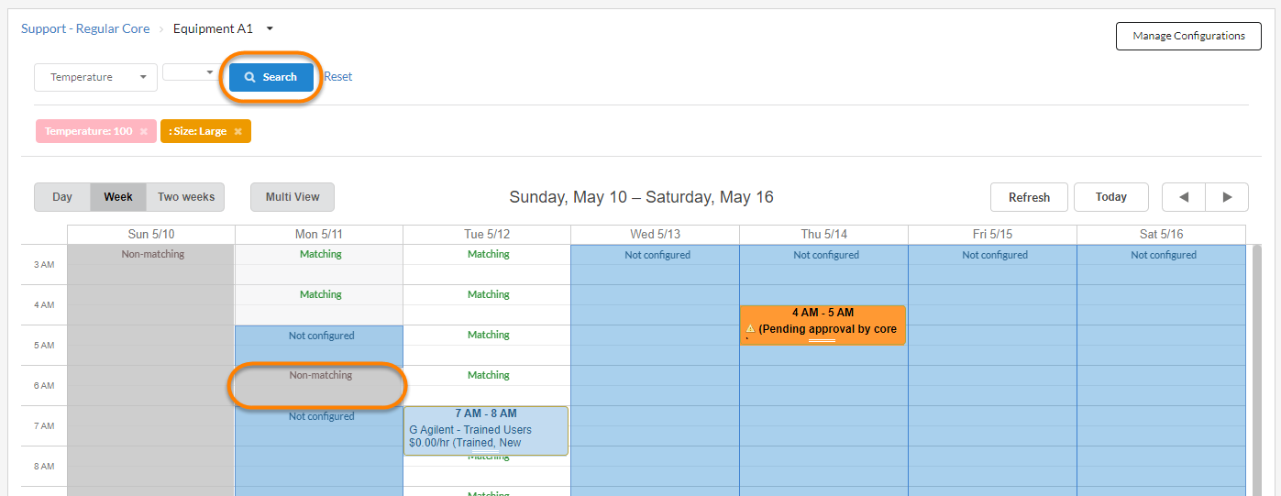
Task: Open the Equipment A1 dropdown caret
Action: coord(270,29)
